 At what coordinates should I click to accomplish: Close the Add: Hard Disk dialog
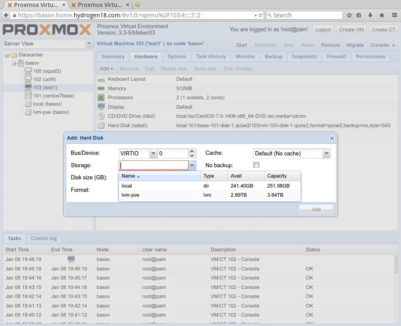coord(332,138)
